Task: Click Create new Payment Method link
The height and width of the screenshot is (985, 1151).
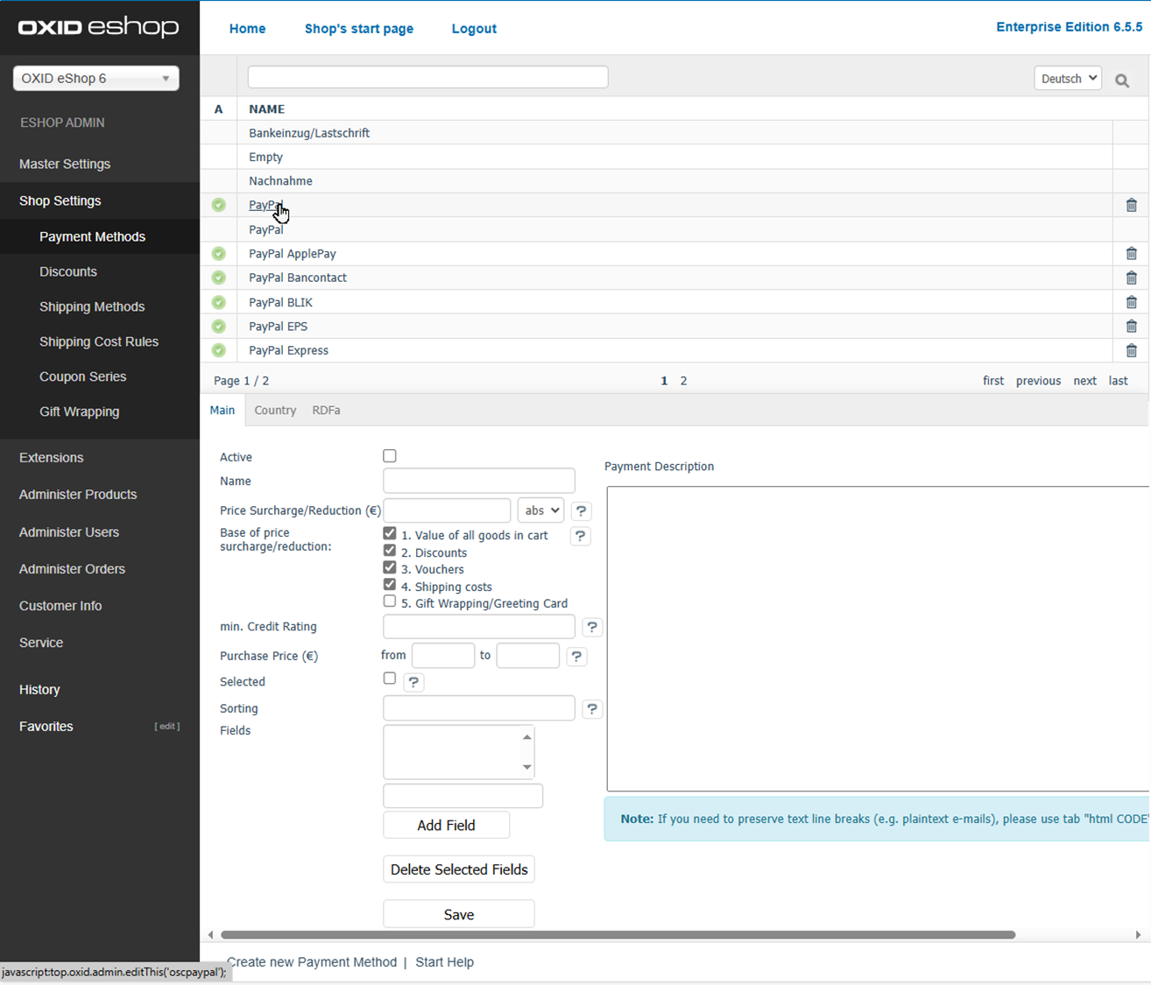Action: click(x=311, y=962)
